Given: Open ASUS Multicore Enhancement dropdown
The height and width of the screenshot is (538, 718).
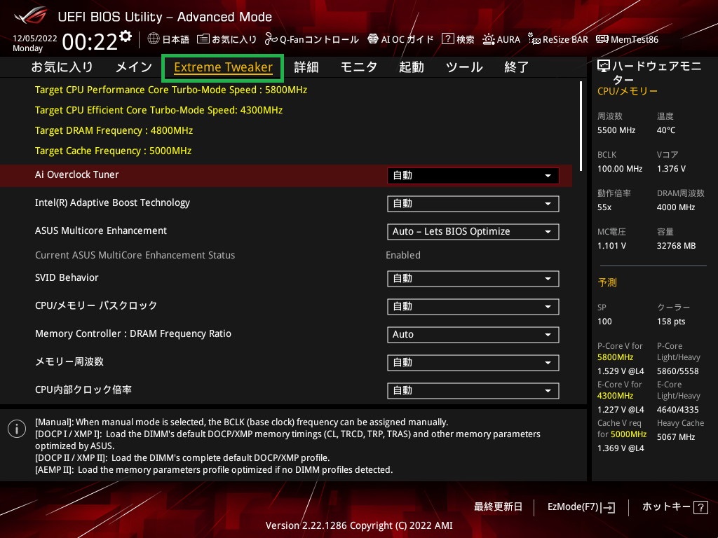Looking at the screenshot, I should pyautogui.click(x=473, y=231).
